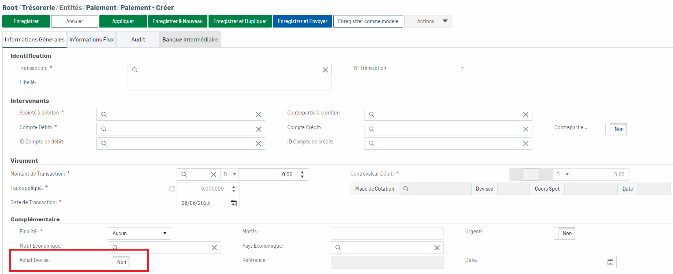Image resolution: width=673 pixels, height=274 pixels.
Task: Click the Enregistrer et Envoyer button
Action: coord(302,21)
